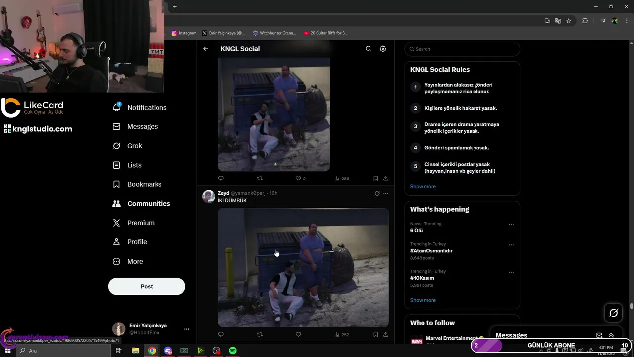Open Messages in the sidebar
The height and width of the screenshot is (357, 634).
click(136, 126)
